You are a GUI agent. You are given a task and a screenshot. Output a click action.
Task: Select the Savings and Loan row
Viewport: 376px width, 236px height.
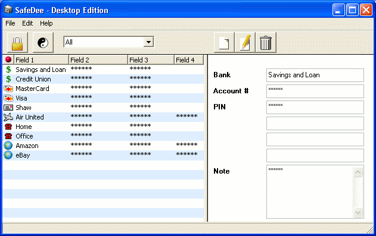(103, 70)
